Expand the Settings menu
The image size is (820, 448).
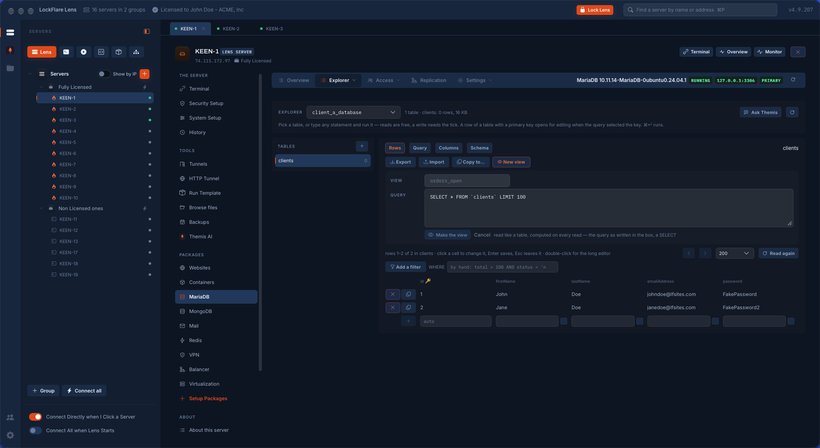(475, 80)
